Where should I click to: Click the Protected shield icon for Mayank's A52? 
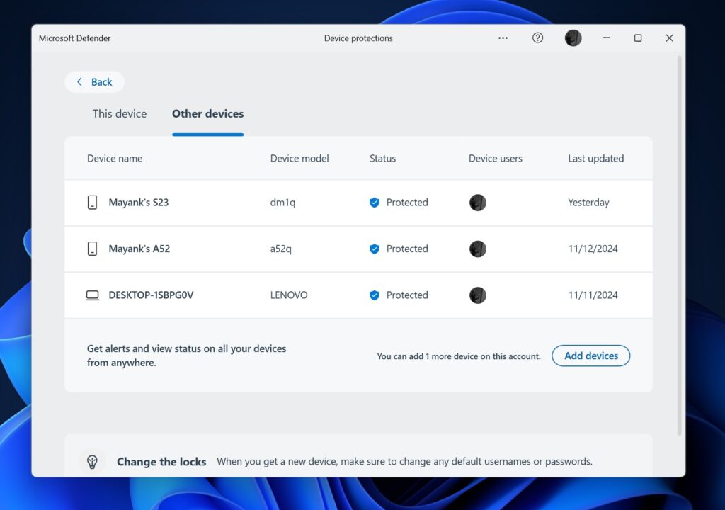click(x=375, y=249)
